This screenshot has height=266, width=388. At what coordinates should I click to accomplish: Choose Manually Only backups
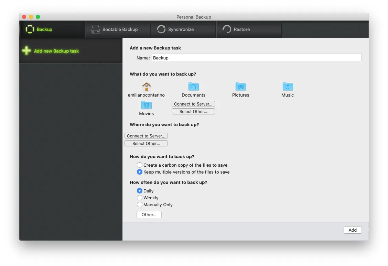pyautogui.click(x=140, y=204)
